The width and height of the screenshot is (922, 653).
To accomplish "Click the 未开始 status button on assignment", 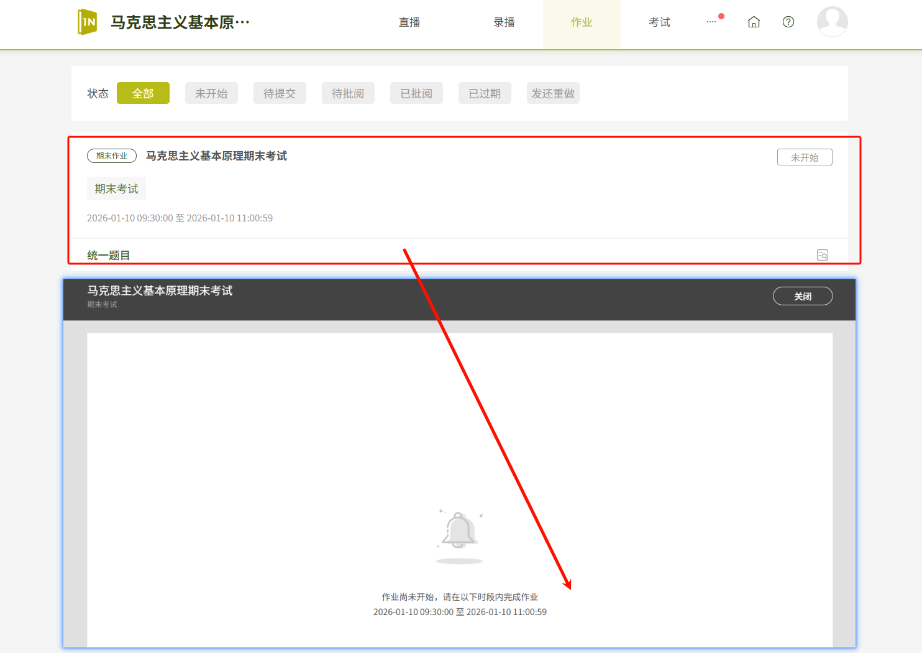I will 804,157.
